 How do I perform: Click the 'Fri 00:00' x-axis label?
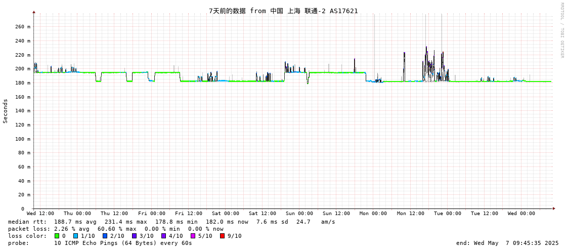coord(152,214)
